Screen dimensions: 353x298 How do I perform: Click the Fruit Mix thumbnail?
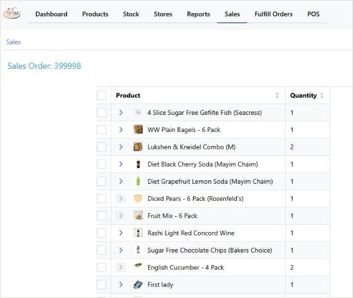[x=138, y=216]
